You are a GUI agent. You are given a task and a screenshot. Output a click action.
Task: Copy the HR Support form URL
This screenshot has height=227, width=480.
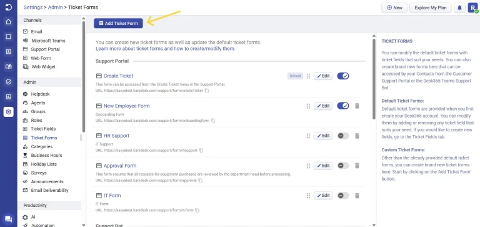tap(201, 151)
